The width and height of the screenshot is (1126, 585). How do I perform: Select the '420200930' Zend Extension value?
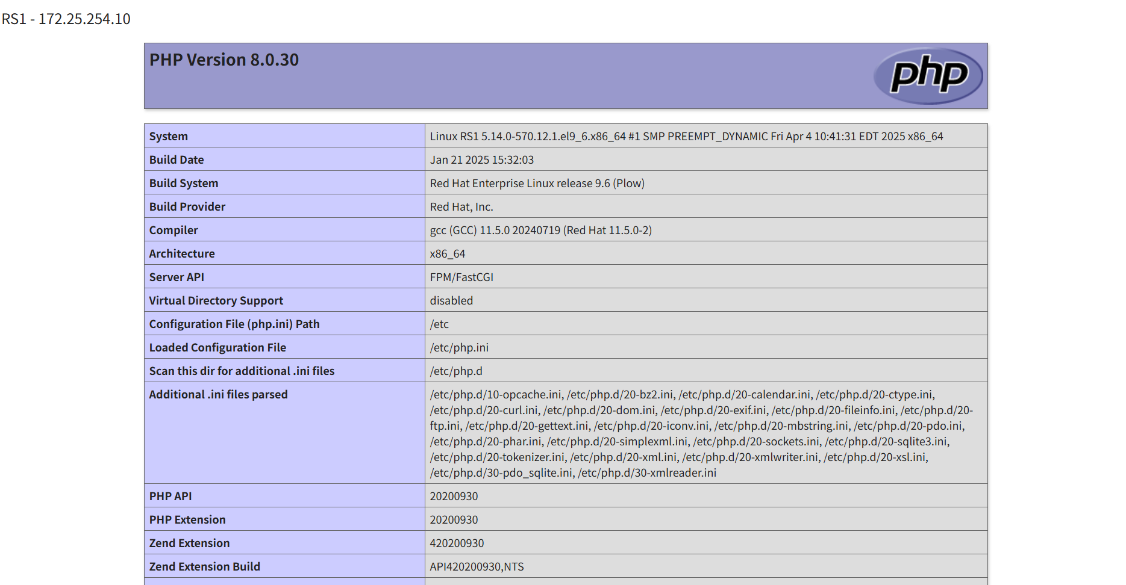(x=457, y=543)
